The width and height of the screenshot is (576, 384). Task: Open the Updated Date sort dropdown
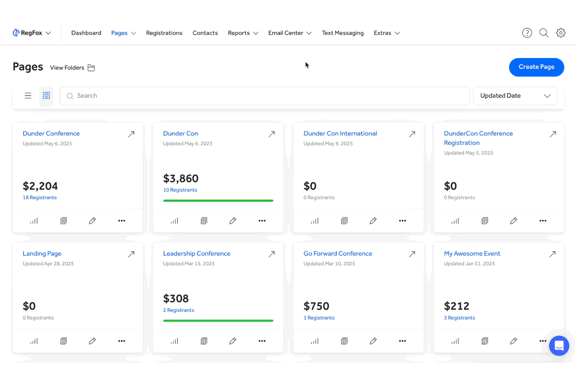(x=515, y=96)
